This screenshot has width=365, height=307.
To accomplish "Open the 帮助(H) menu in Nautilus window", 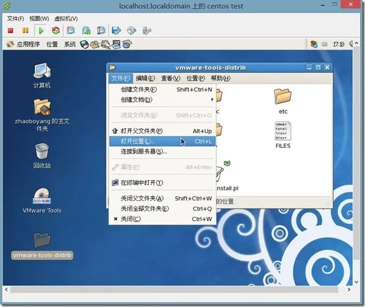I will (220, 79).
